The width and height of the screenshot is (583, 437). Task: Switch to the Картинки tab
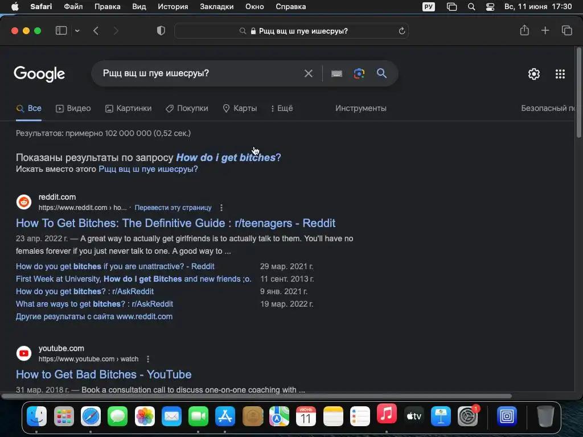click(x=128, y=108)
